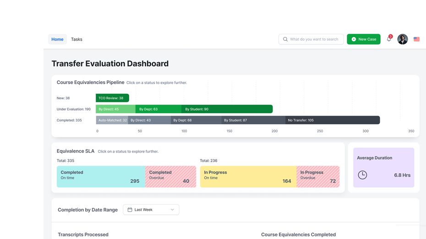Click the 'New: 38' row label

[63, 98]
